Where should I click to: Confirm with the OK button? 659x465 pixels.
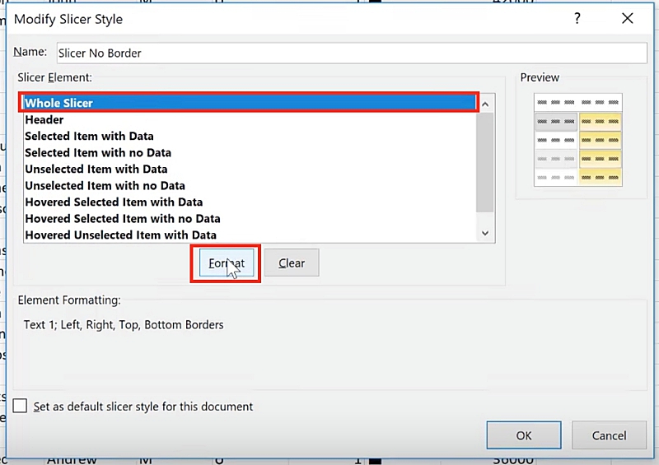[x=524, y=435]
